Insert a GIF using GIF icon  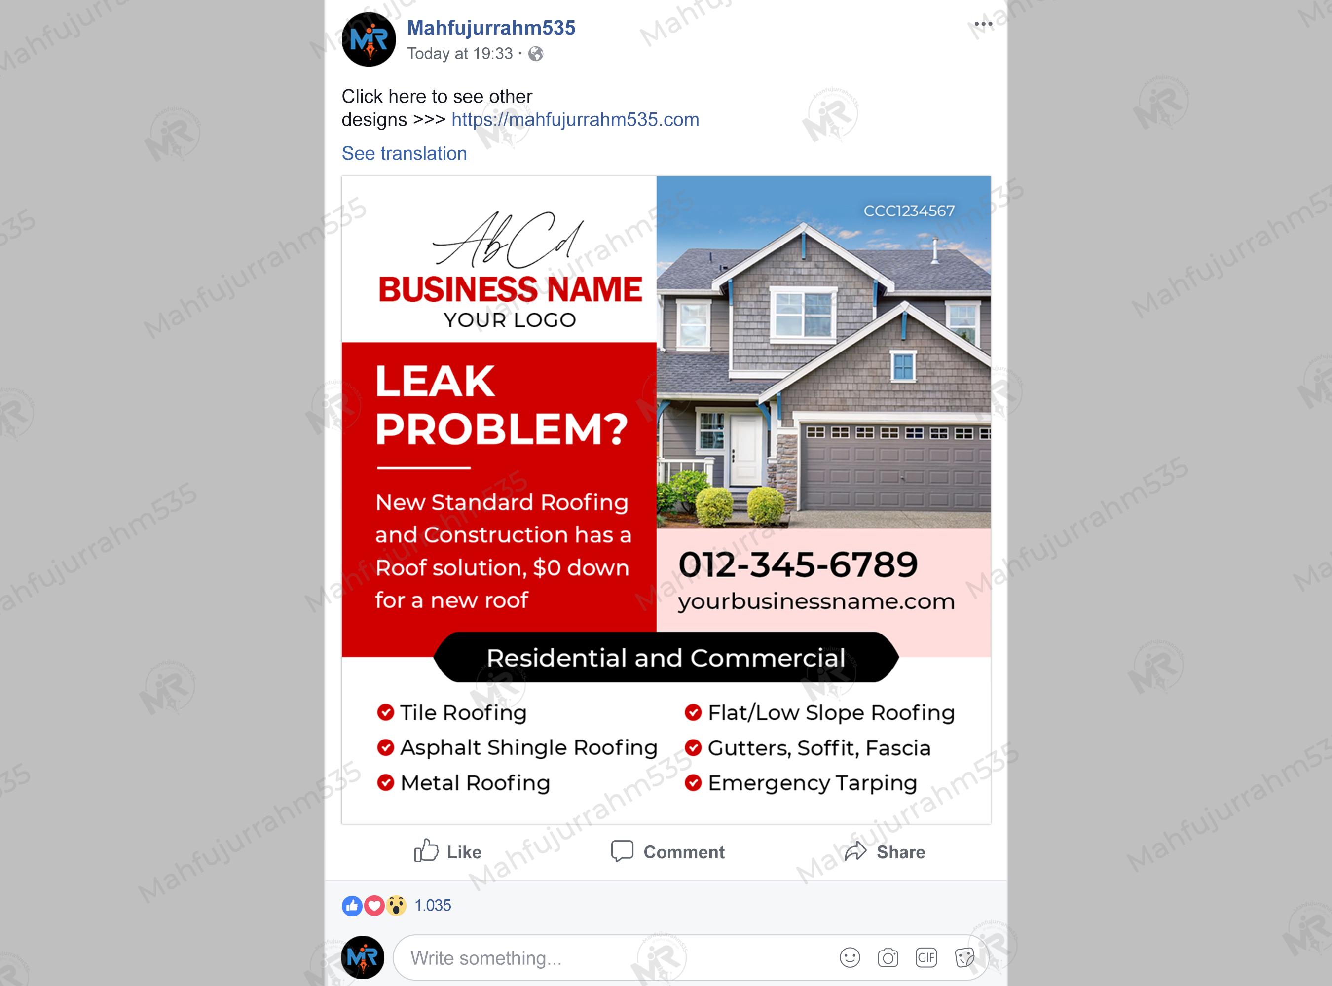926,958
